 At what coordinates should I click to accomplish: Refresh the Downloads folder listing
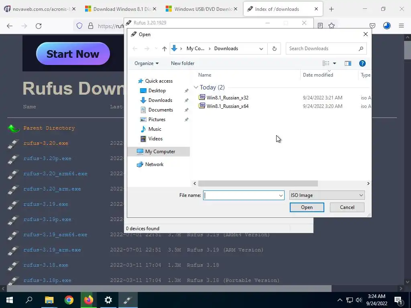(274, 49)
